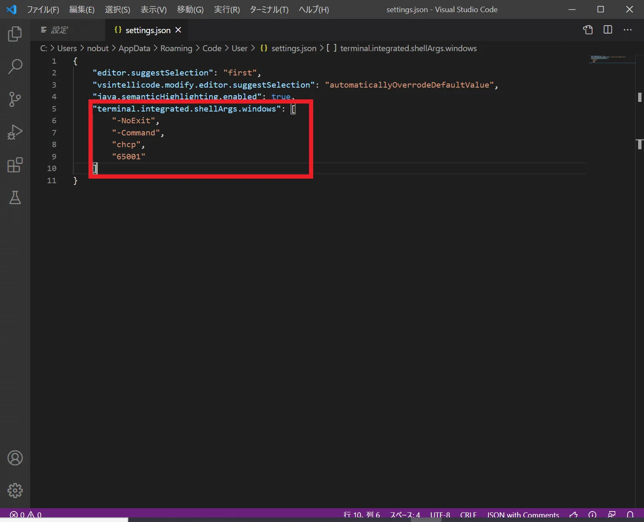The height and width of the screenshot is (522, 644).
Task: Open the Test flask view
Action: click(x=15, y=197)
